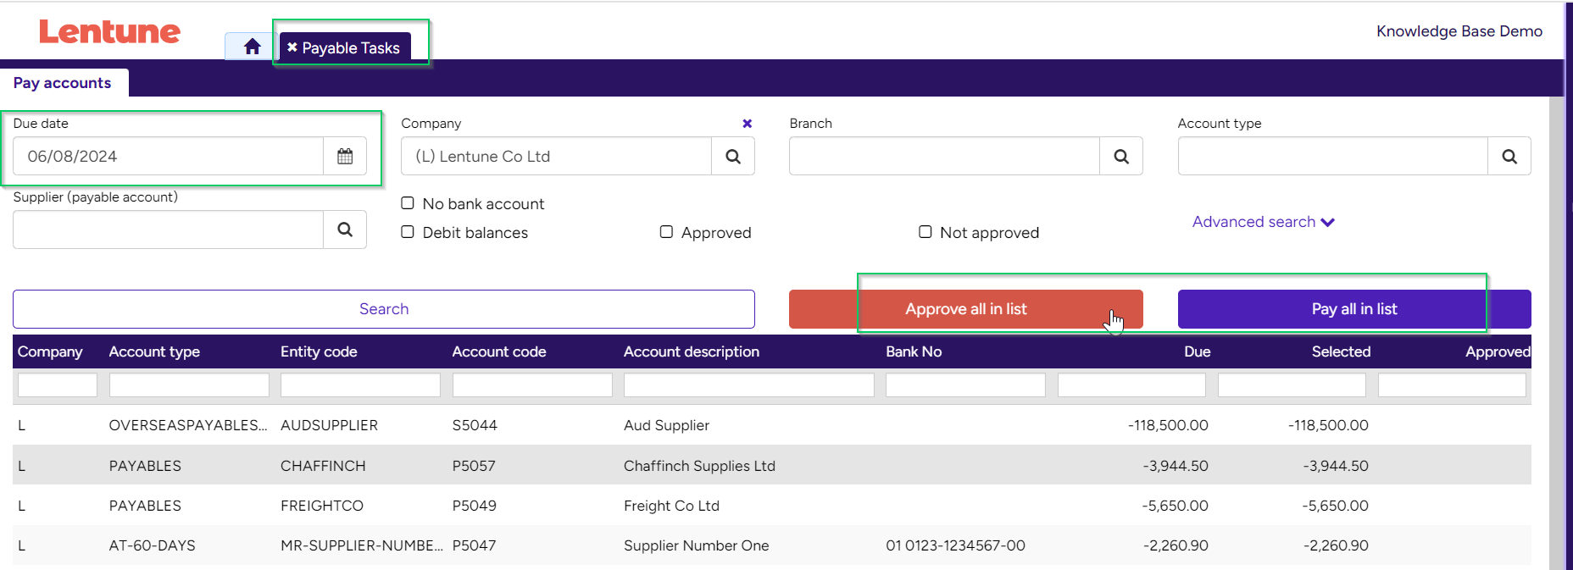Sort by the Selected column header
This screenshot has width=1573, height=570.
[x=1341, y=351]
